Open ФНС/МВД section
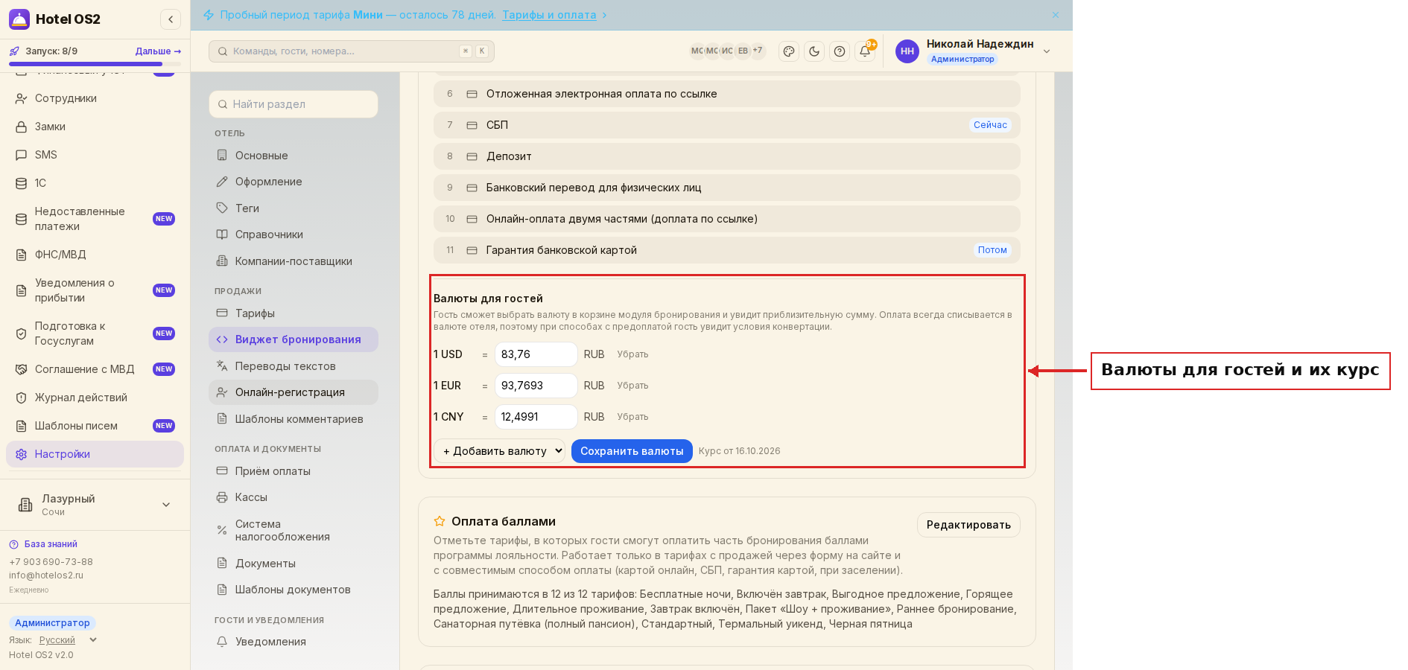 click(95, 255)
